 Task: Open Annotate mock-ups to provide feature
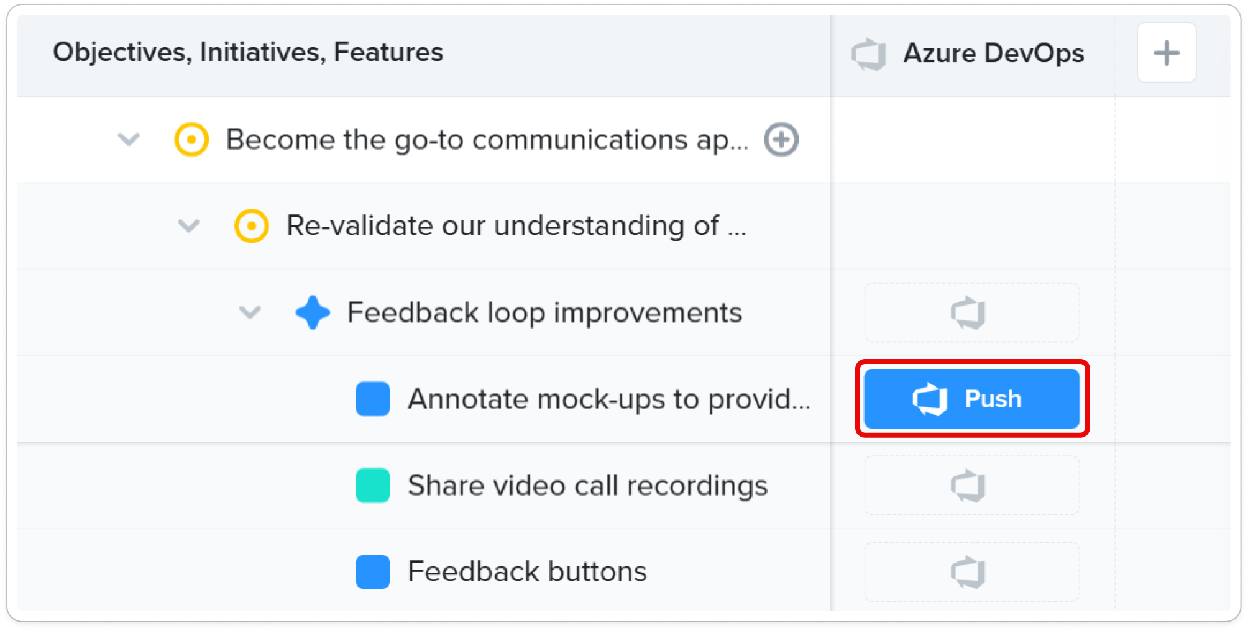click(609, 399)
